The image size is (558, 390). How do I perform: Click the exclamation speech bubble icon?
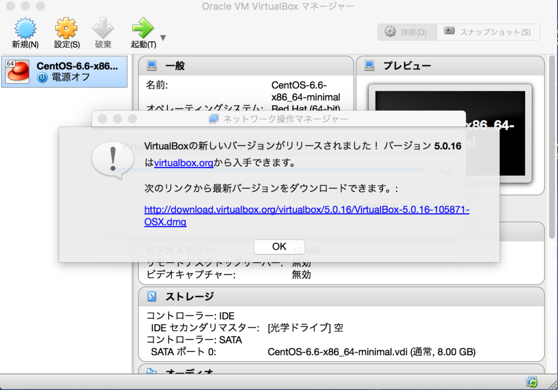coord(112,159)
